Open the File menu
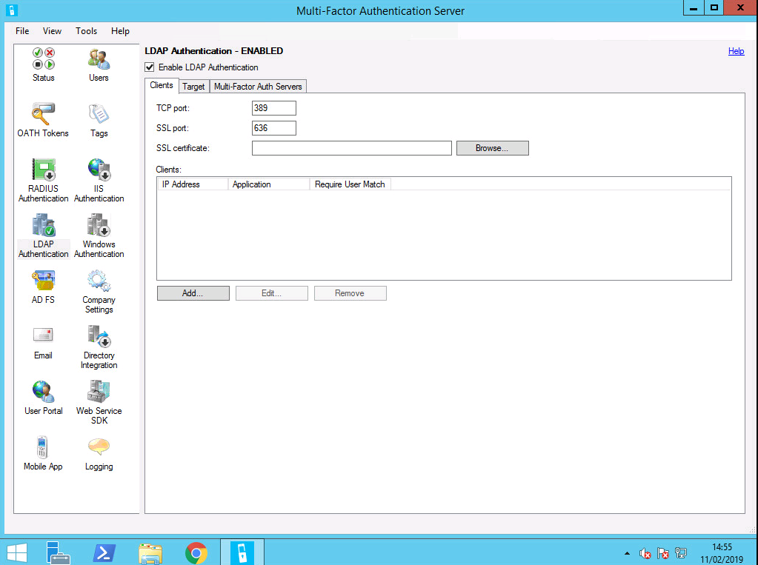The image size is (758, 565). 21,31
